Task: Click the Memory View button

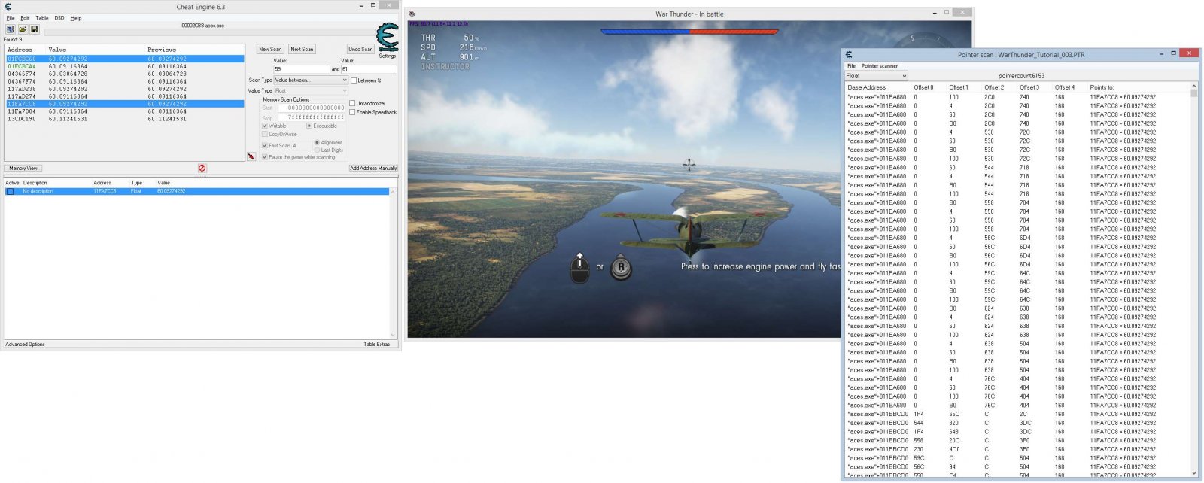Action: [23, 169]
